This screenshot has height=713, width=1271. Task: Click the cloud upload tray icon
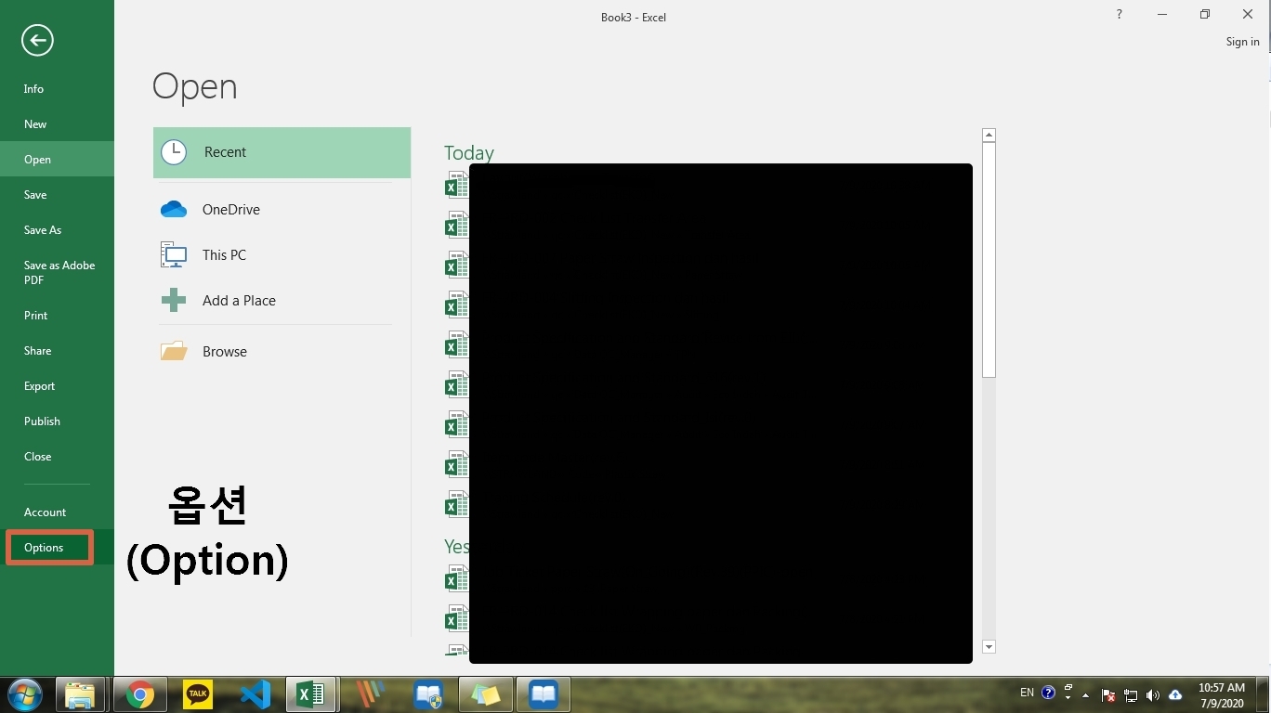click(1175, 694)
